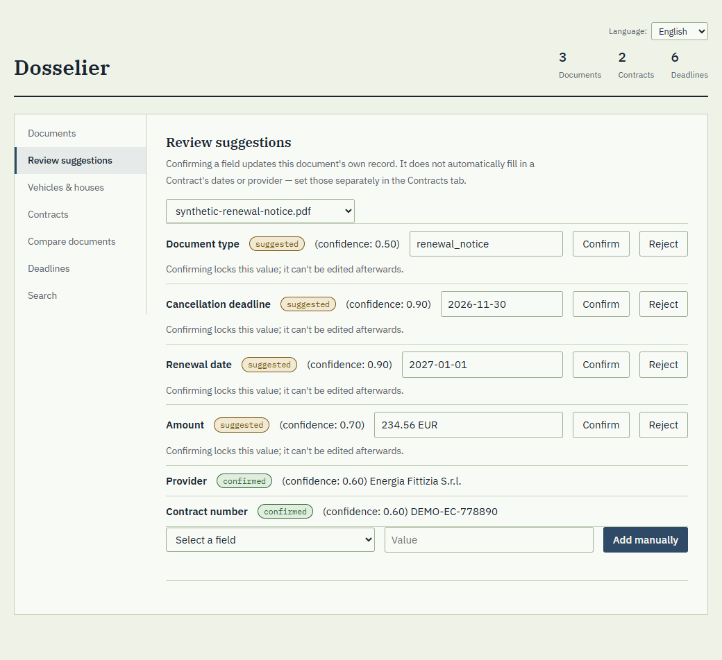Viewport: 722px width, 660px height.
Task: Click the 3 Documents counter
Action: click(580, 65)
